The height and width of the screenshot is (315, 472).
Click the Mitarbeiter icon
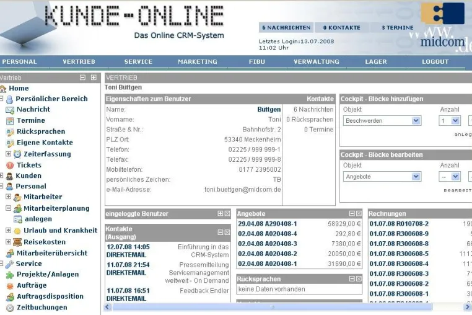click(x=17, y=197)
